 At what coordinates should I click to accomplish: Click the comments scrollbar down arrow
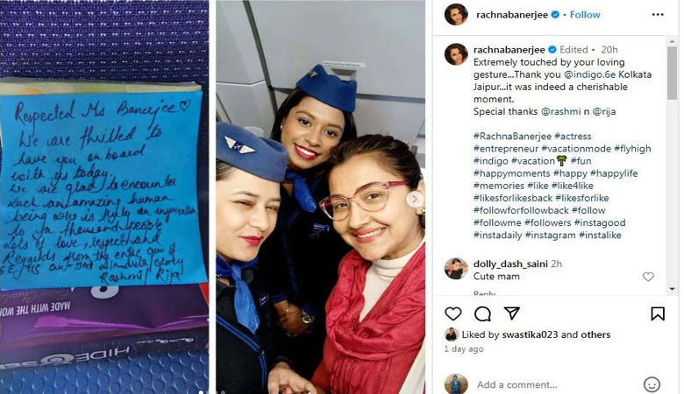click(x=672, y=289)
